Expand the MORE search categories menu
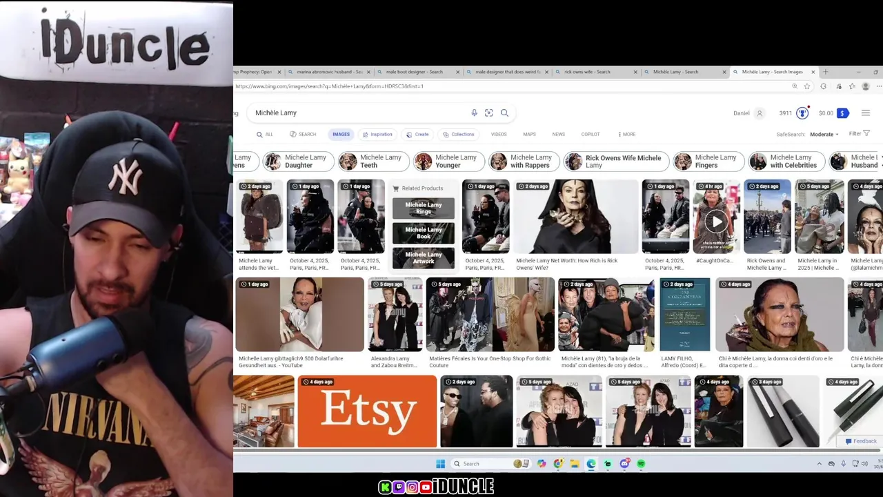 [x=627, y=135]
